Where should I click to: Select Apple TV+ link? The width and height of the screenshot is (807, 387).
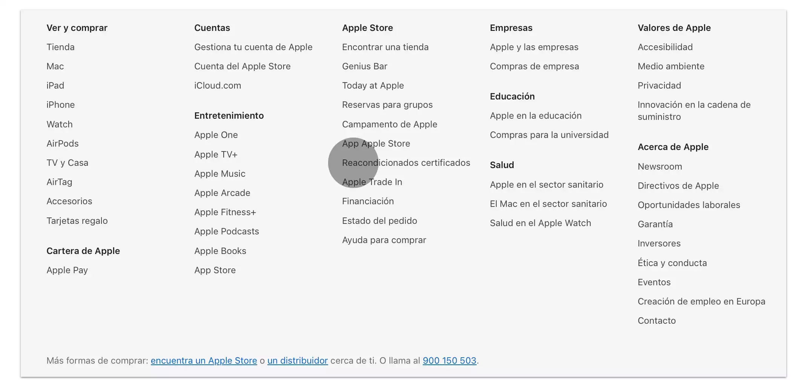(216, 154)
